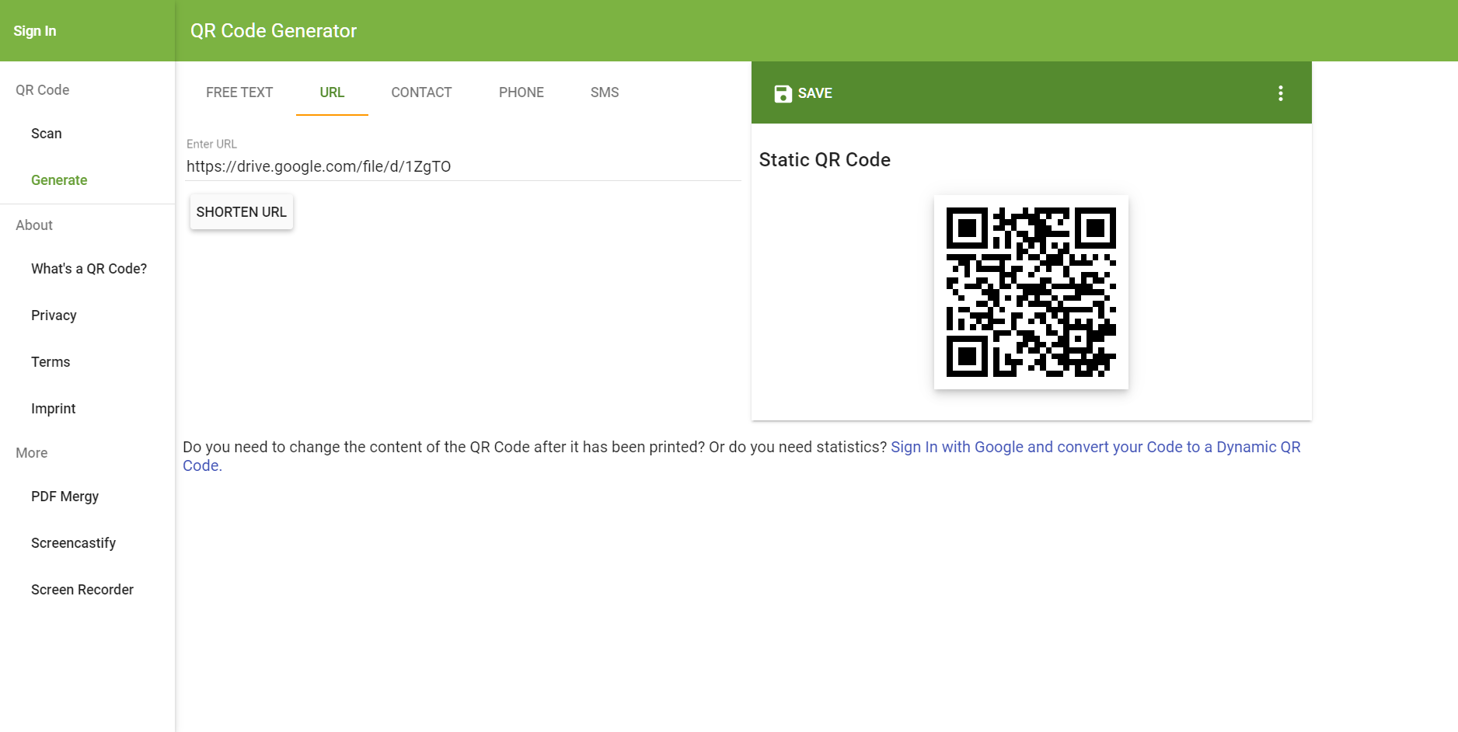Switch to the FREE TEXT tab
Image resolution: width=1458 pixels, height=732 pixels.
point(239,92)
